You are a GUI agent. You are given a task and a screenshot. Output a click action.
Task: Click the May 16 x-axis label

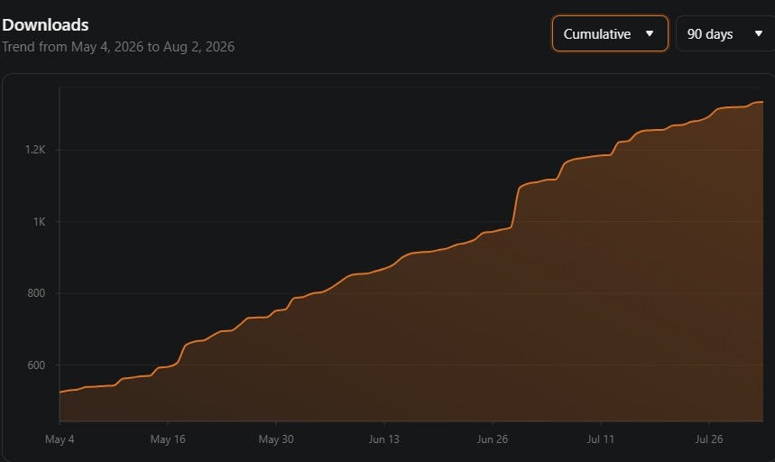coord(168,439)
